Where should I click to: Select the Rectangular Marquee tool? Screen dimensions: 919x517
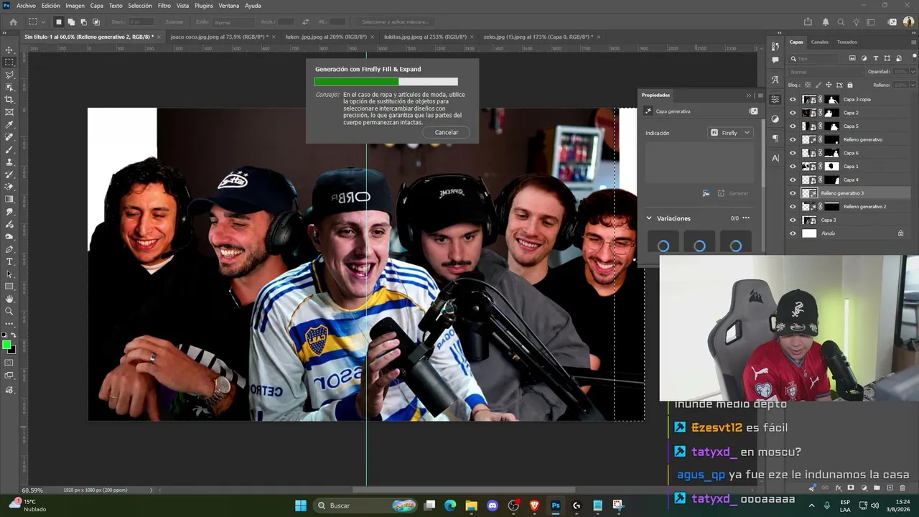point(9,62)
